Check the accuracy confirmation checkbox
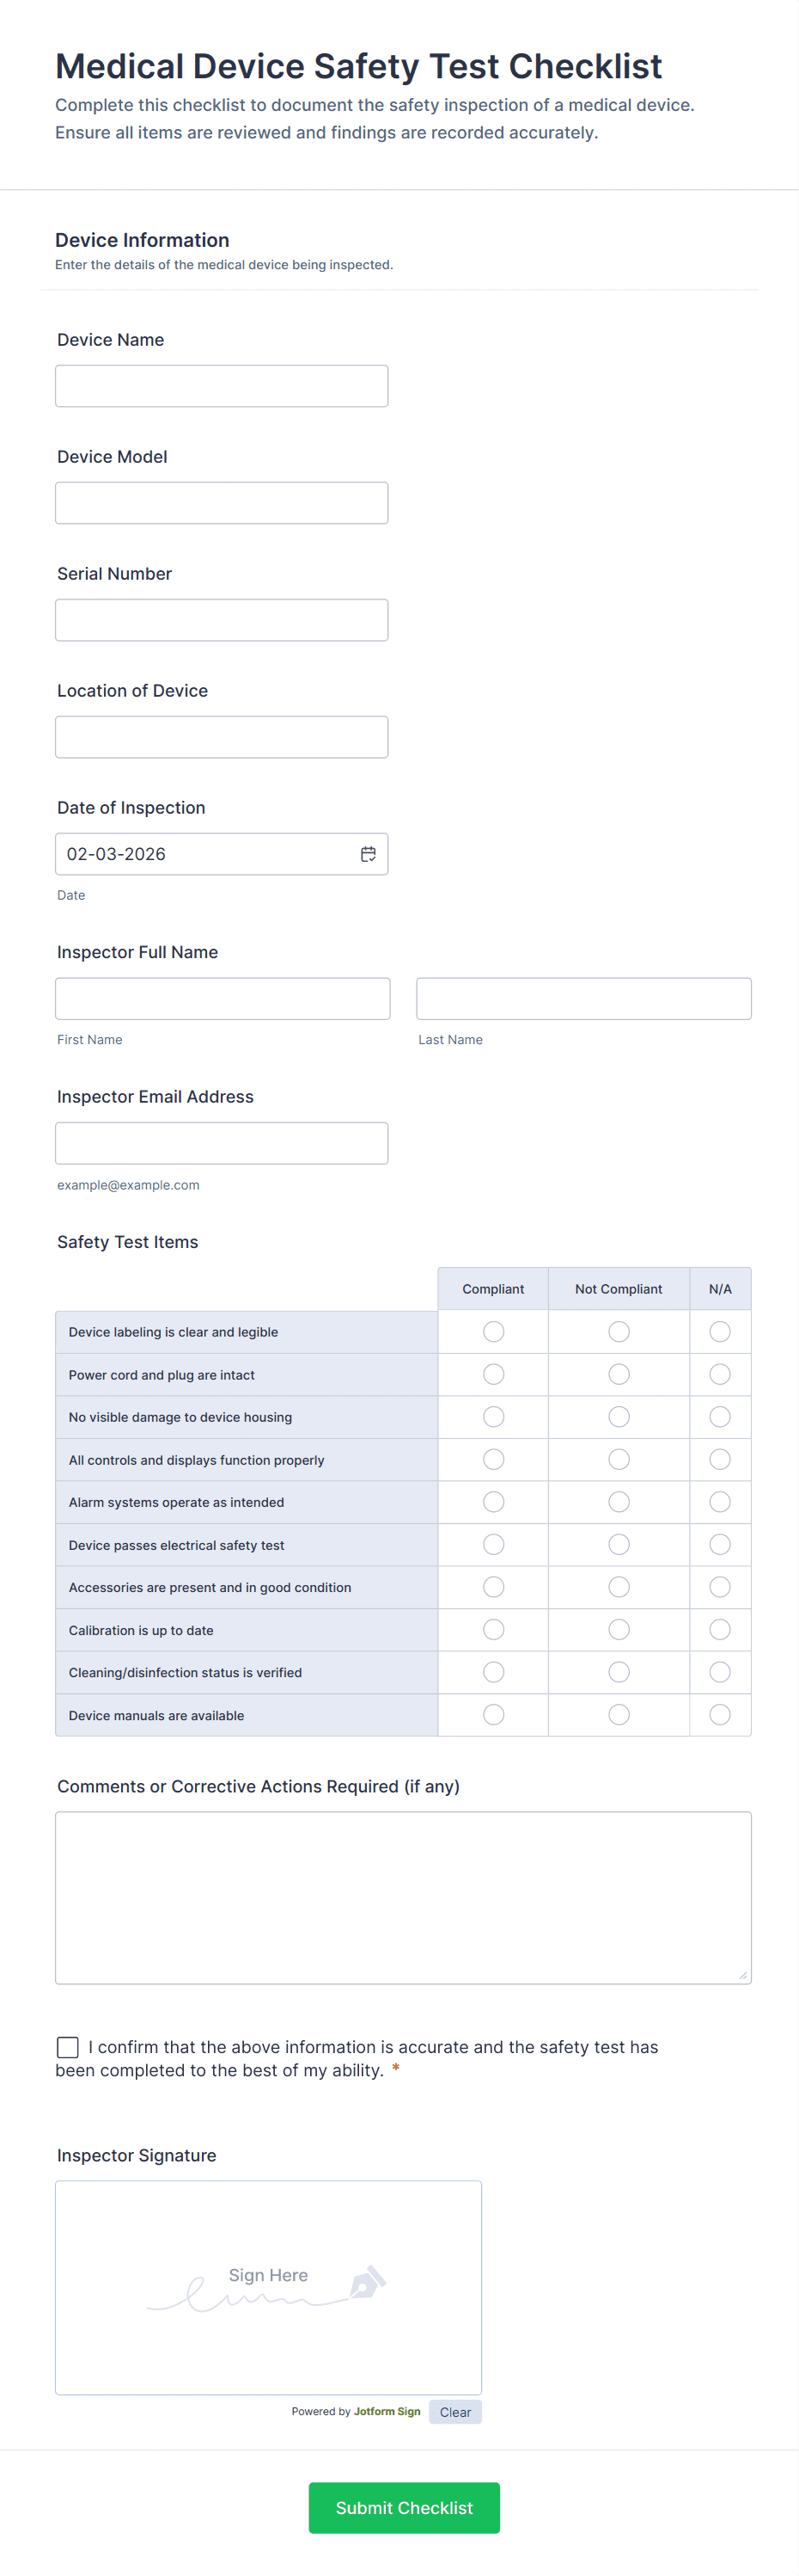Viewport: 799px width, 2576px height. pyautogui.click(x=68, y=2047)
